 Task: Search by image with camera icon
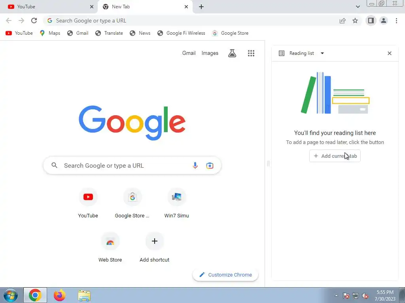(210, 165)
